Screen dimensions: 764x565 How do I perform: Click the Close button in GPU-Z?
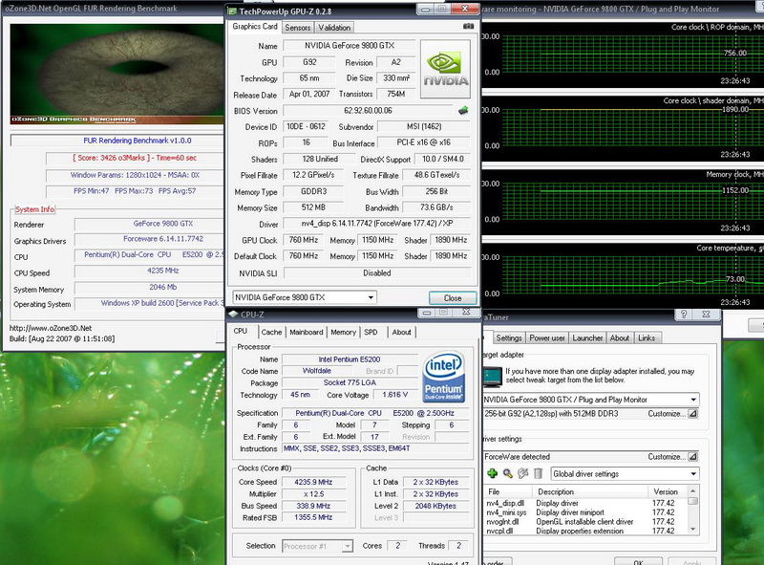(x=453, y=297)
